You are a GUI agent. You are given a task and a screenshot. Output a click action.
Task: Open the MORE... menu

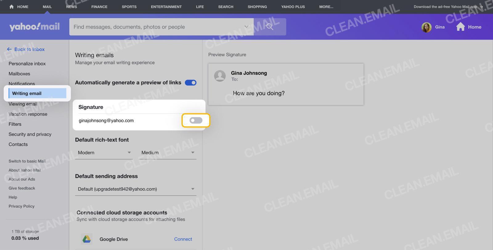326,7
